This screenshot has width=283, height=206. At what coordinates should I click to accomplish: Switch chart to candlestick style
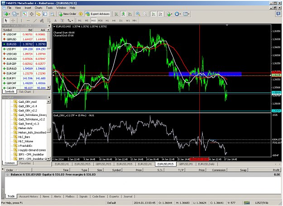(123, 14)
